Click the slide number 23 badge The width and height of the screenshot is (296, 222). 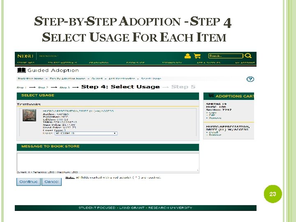click(x=273, y=194)
